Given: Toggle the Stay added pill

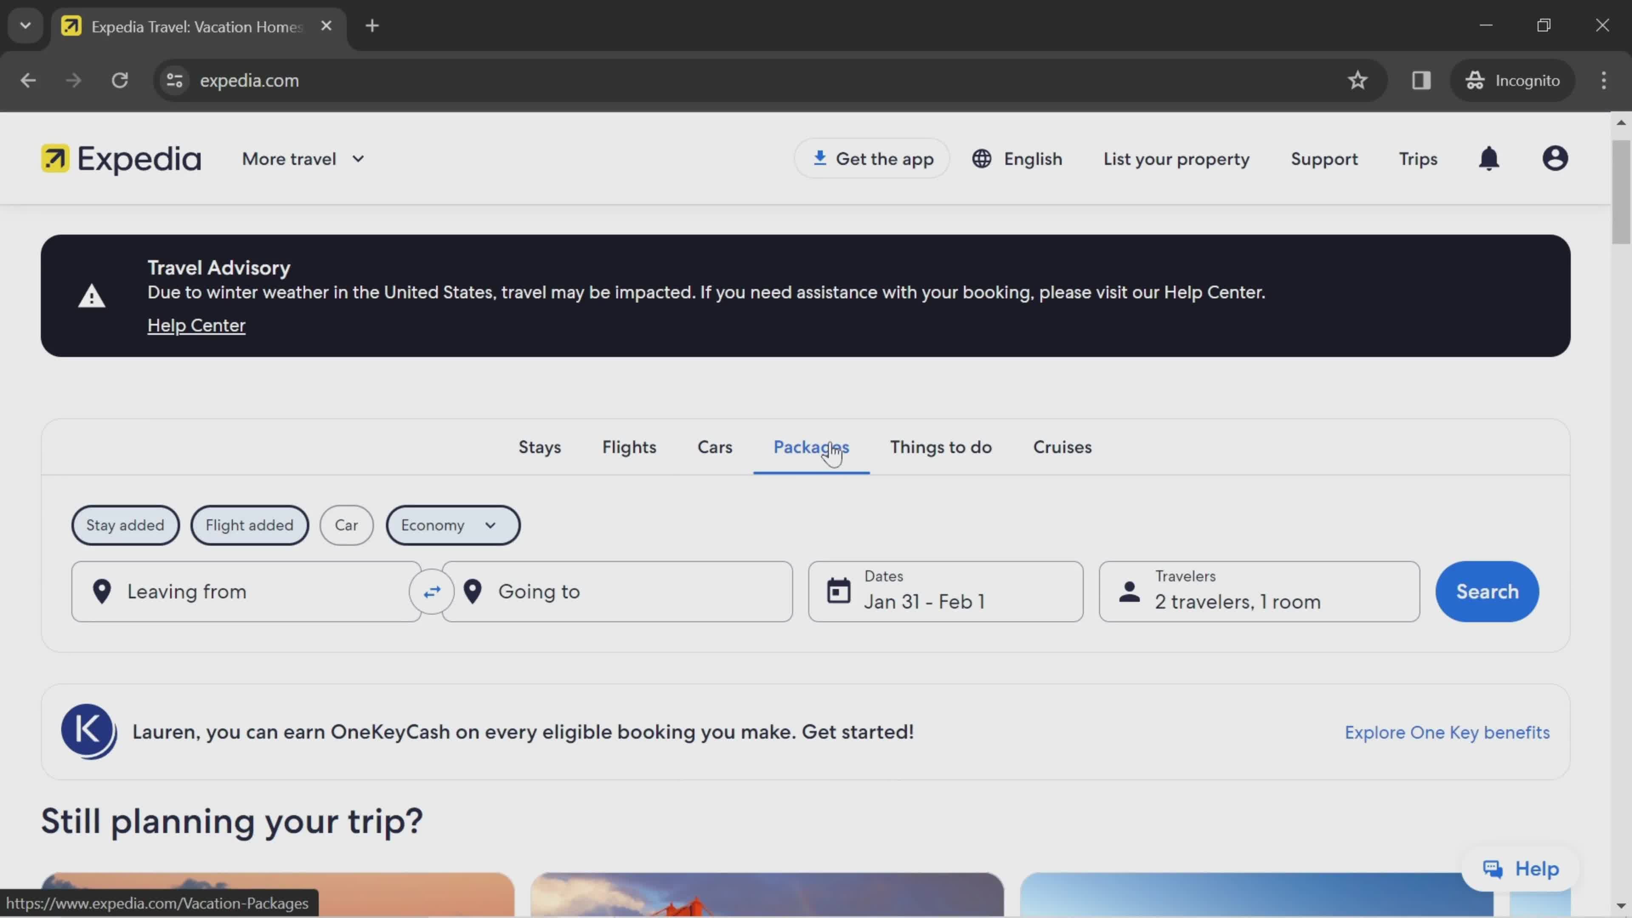Looking at the screenshot, I should 125,524.
